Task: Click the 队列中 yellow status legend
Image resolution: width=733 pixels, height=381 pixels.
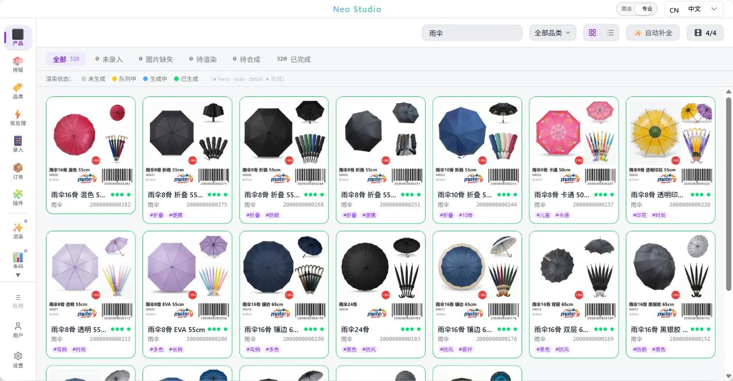Action: pos(124,79)
